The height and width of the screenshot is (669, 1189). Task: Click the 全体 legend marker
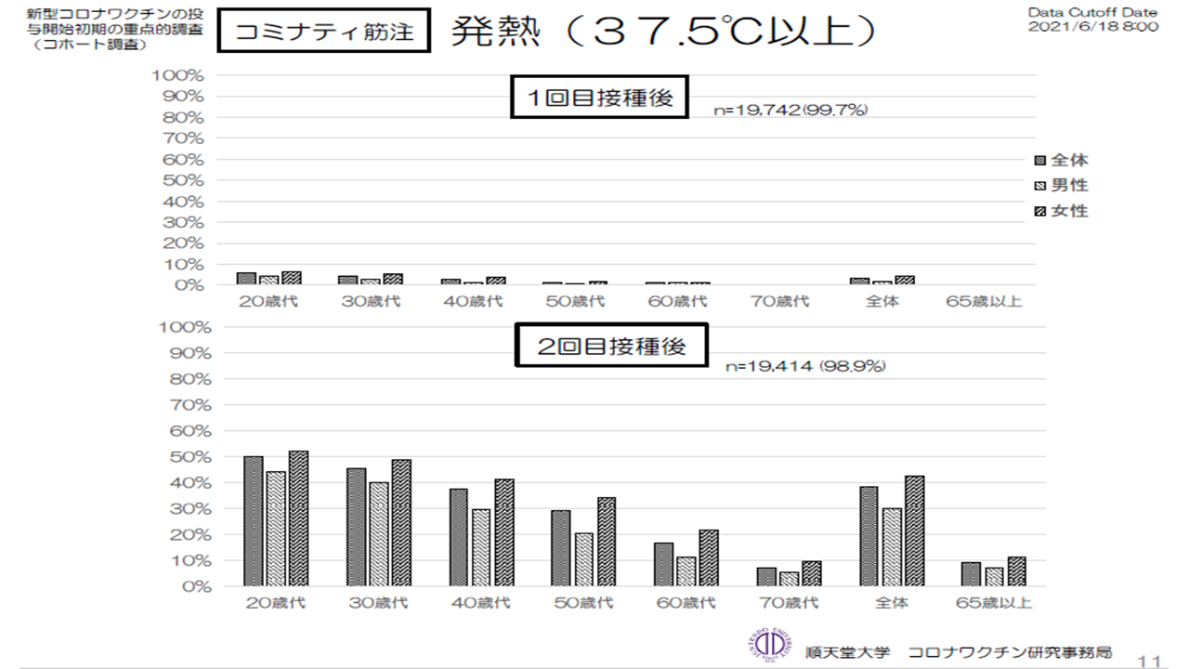click(1039, 161)
